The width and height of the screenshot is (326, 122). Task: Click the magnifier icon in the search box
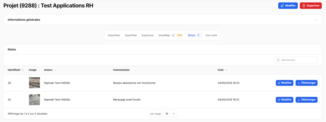(x=278, y=60)
